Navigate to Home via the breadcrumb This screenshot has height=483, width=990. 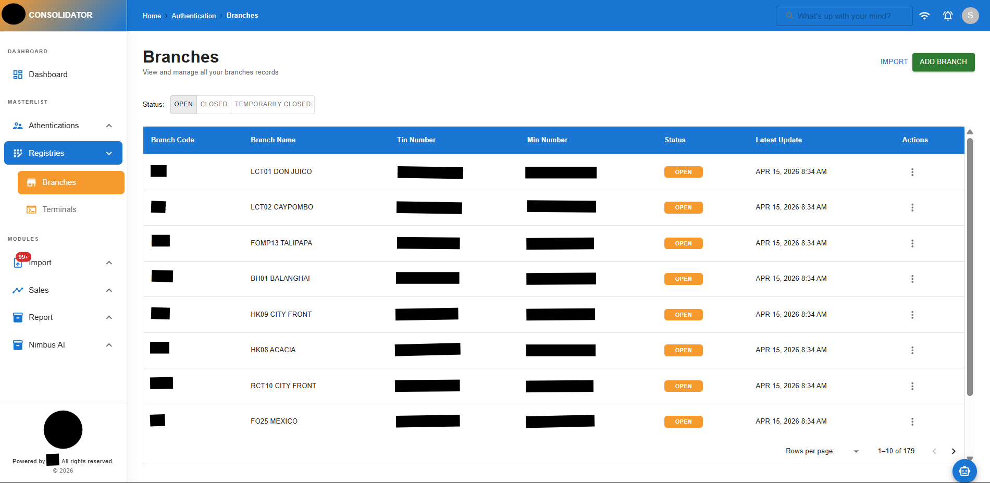151,16
